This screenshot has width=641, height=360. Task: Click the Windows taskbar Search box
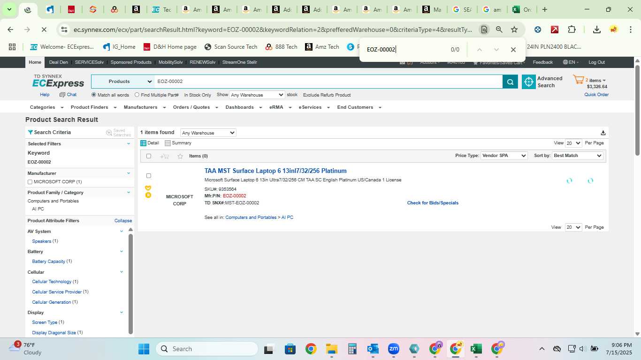(x=207, y=349)
